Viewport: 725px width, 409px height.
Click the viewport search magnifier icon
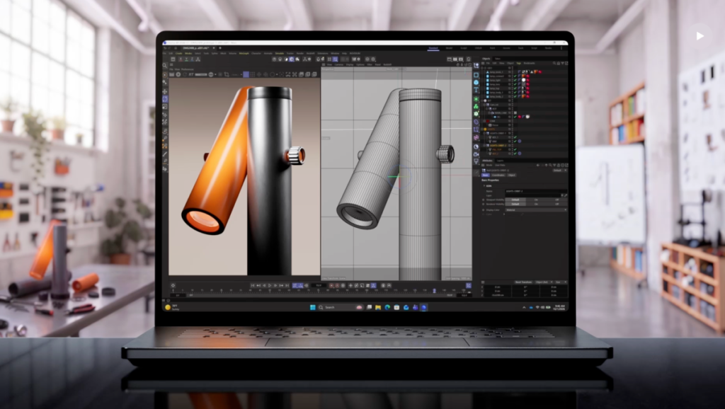point(165,66)
